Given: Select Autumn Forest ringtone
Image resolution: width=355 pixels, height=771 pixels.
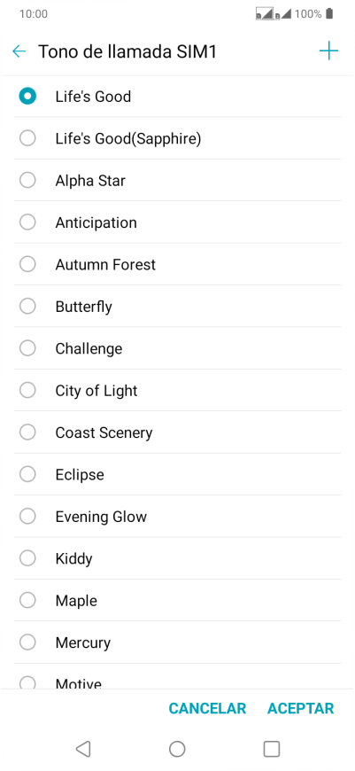Looking at the screenshot, I should (x=177, y=265).
